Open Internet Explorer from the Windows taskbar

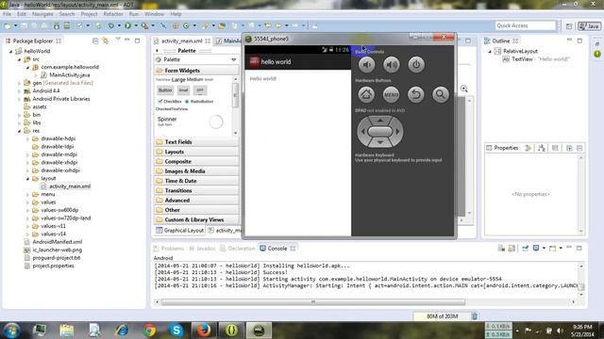pos(122,331)
